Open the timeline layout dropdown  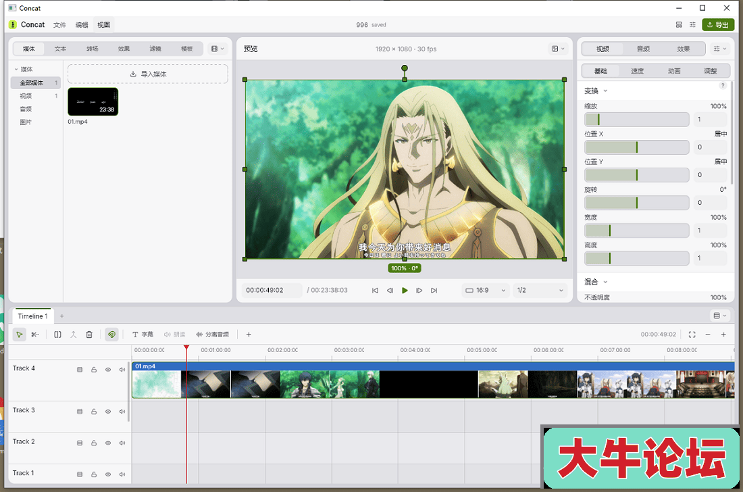click(x=720, y=316)
